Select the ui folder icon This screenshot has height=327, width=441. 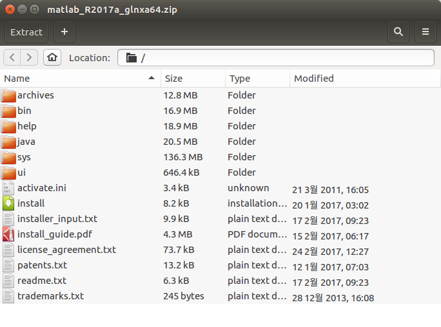(8, 173)
